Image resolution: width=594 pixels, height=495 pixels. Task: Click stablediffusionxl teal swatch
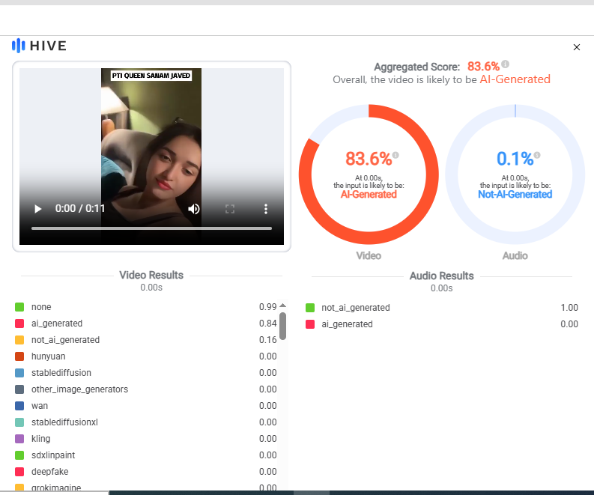[x=19, y=422]
